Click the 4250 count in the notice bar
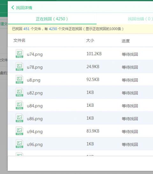The width and height of the screenshot is (153, 174). click(53, 29)
